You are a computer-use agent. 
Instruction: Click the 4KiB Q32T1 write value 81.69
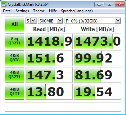click(x=97, y=75)
